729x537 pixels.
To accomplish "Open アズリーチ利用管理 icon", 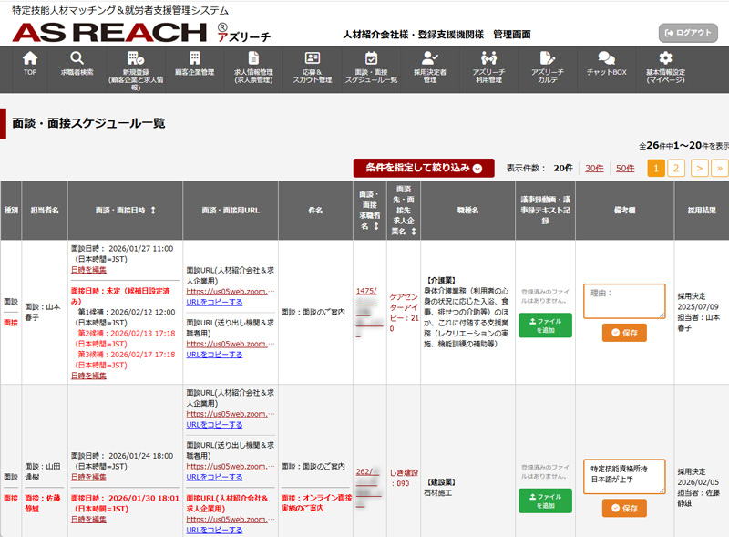I will (x=488, y=58).
